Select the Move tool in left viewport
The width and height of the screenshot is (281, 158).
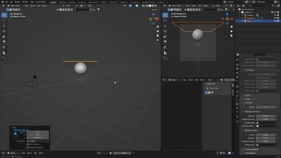(4, 26)
